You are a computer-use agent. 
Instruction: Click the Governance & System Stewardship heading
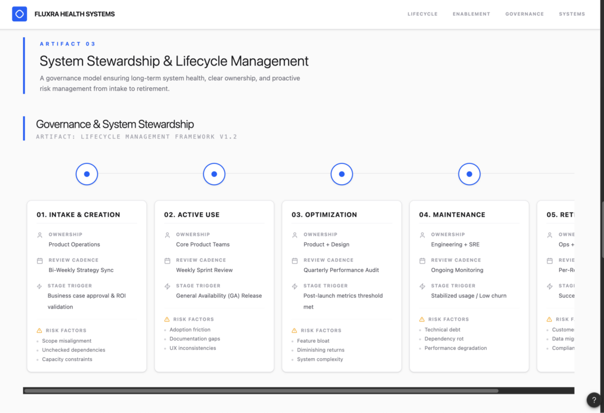coord(115,124)
